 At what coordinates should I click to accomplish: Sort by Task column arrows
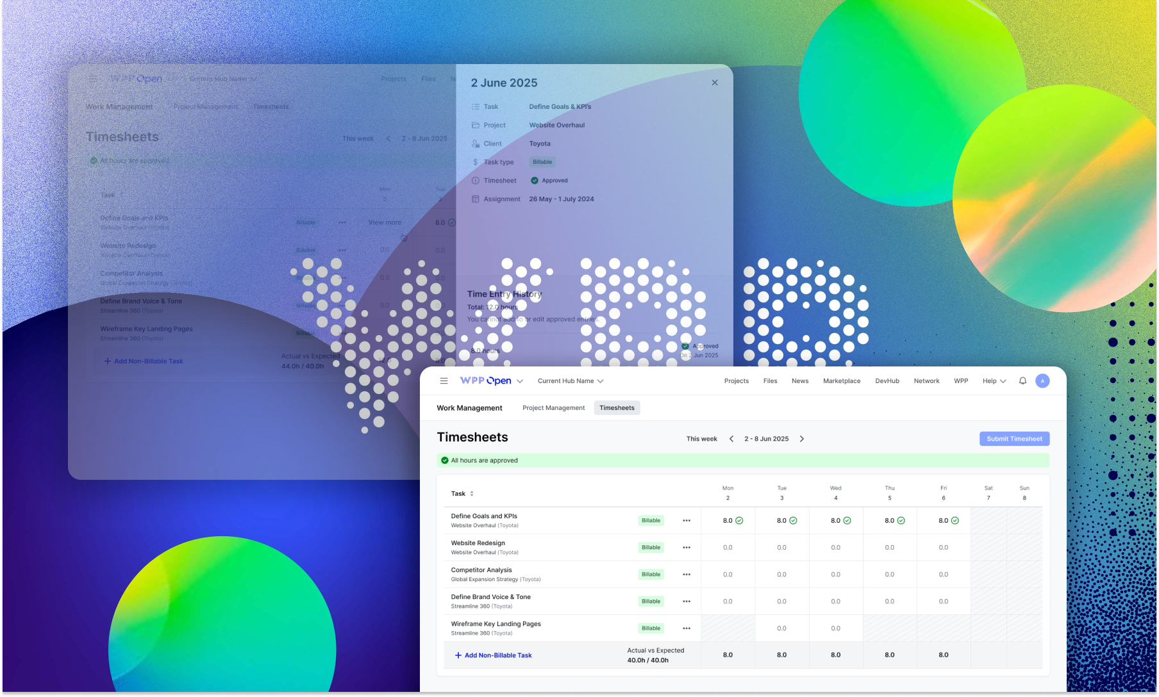coord(472,494)
